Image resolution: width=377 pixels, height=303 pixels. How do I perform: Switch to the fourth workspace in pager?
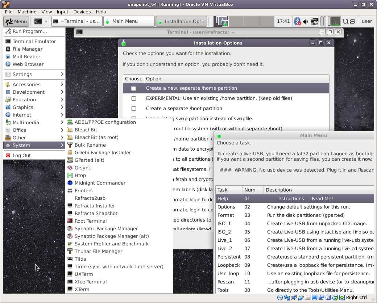point(266,21)
